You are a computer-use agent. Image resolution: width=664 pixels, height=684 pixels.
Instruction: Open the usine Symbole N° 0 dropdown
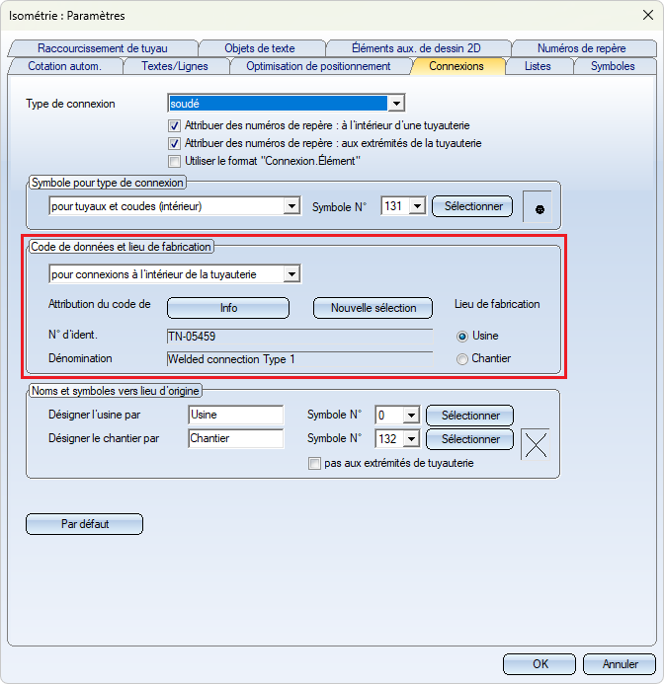[411, 416]
